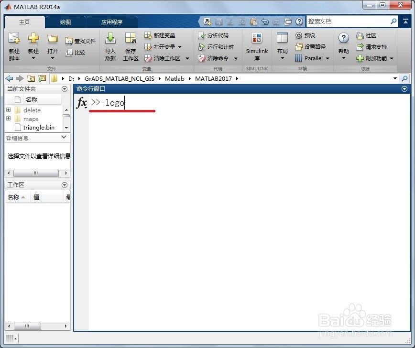Open Command Window (命令行窗口) actions menu
415x348 pixels.
click(404, 89)
